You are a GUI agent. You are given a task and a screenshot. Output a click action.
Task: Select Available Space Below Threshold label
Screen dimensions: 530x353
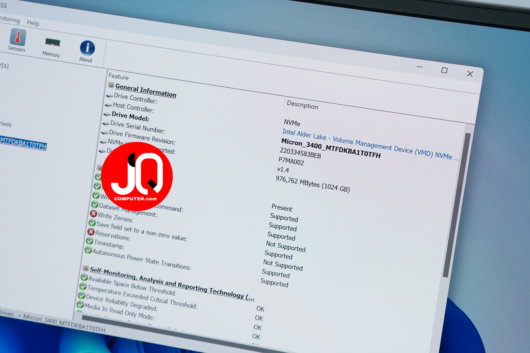[x=132, y=285]
